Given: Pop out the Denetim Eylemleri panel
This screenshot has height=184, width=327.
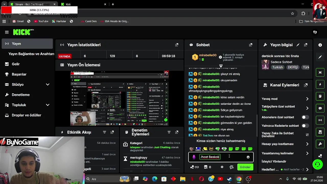Looking at the screenshot, I should tap(177, 132).
